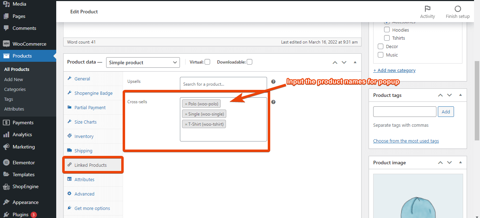Image resolution: width=480 pixels, height=218 pixels.
Task: Click the Add new category link
Action: 394,70
